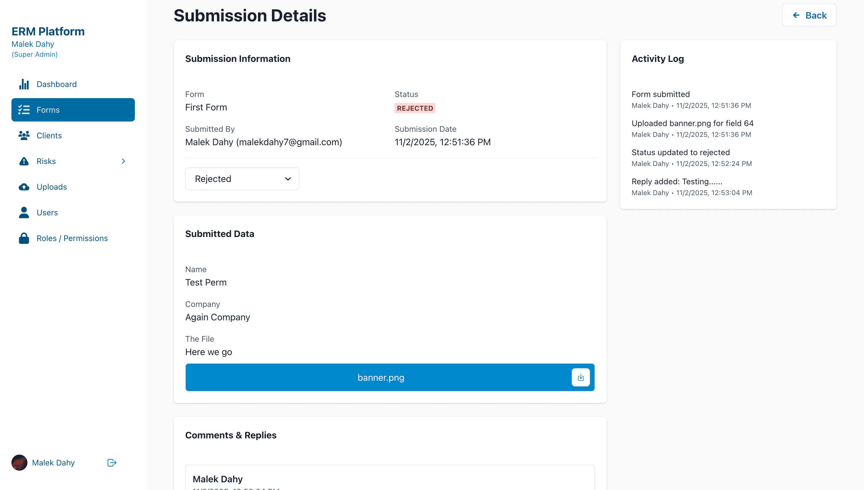Click Reply added: Testing...... log entry
Screen dimensions: 864x490
[677, 181]
